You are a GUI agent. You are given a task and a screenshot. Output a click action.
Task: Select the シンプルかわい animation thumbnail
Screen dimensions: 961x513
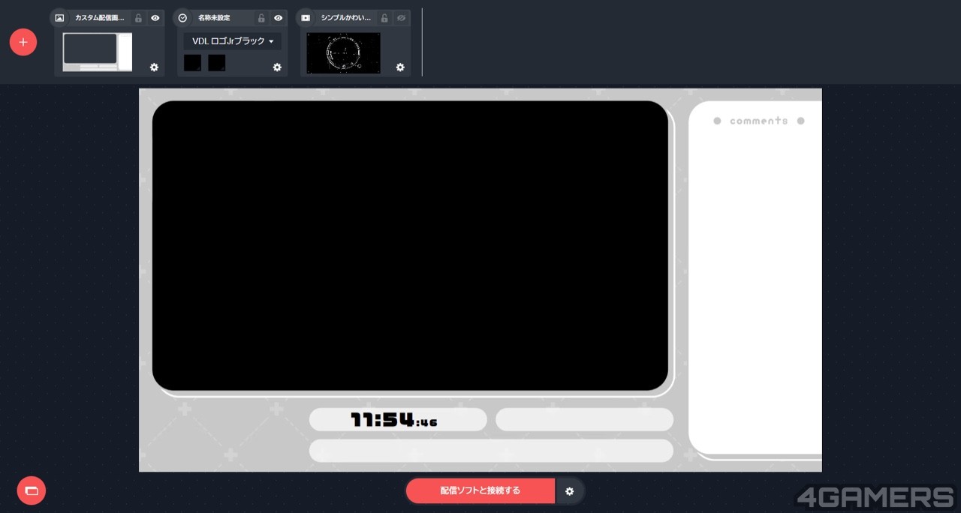point(343,52)
